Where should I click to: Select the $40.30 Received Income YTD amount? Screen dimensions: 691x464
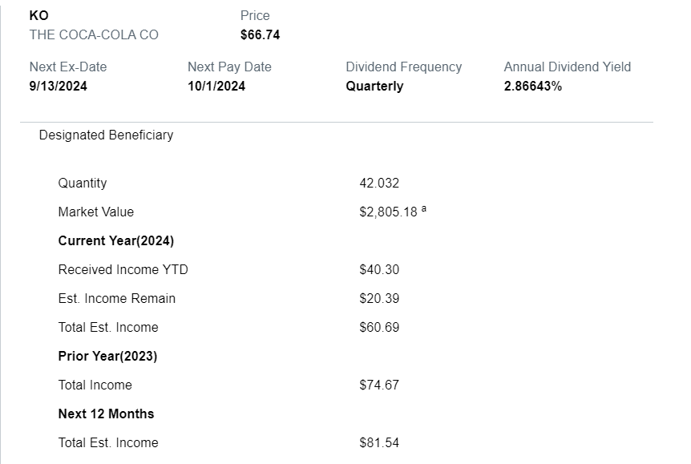click(x=379, y=269)
